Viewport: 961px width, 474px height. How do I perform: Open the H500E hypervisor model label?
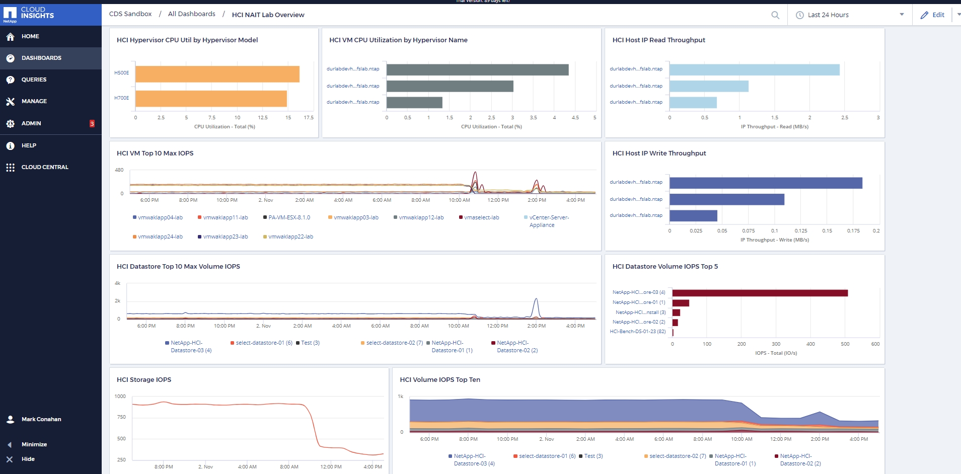pos(121,73)
